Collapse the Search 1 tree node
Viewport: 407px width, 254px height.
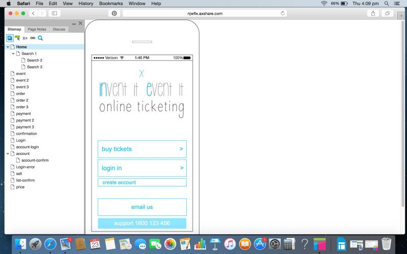13,53
